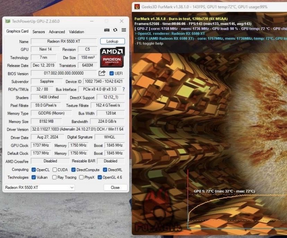Click the DirectX Support value 12 (12_1)
The image size is (287, 238).
(111, 97)
